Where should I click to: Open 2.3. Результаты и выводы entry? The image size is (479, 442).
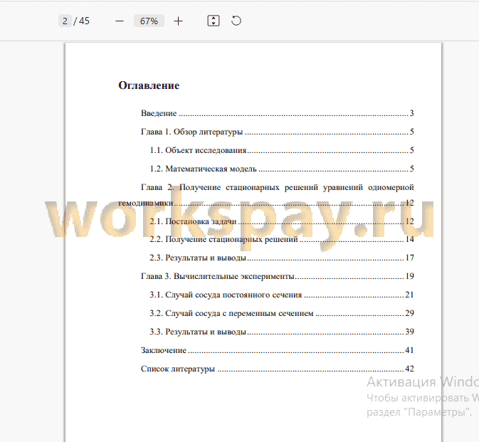coord(282,258)
